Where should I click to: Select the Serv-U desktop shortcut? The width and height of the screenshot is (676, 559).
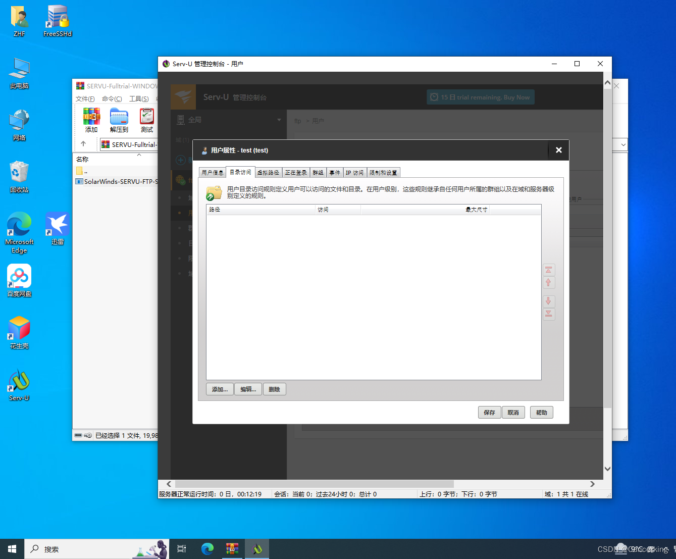pos(19,385)
